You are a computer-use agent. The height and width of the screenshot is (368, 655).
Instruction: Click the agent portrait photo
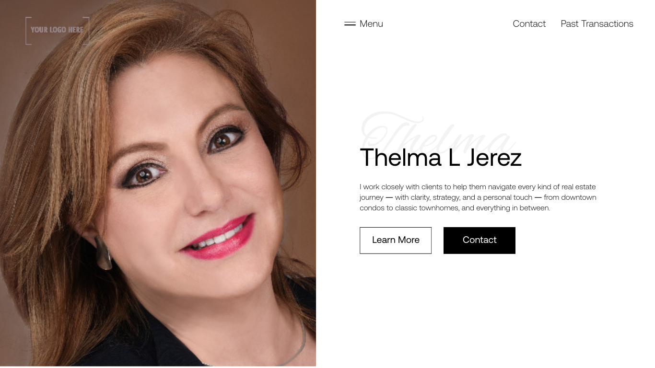[x=158, y=183]
